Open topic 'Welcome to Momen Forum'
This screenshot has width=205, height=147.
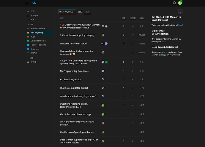[x=73, y=44]
